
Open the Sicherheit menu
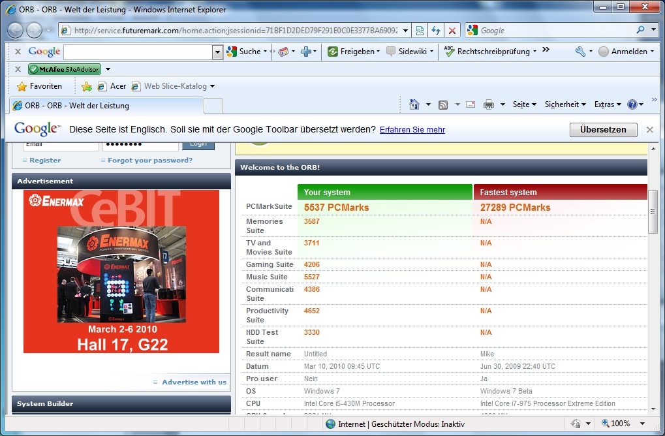[x=565, y=104]
